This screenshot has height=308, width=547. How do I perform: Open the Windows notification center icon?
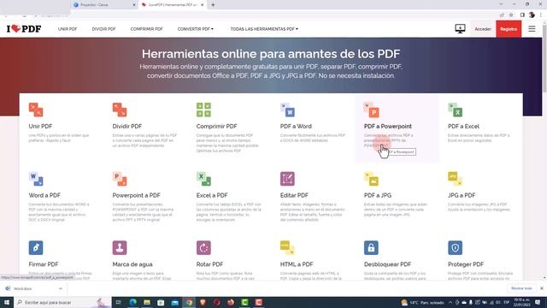coord(538,302)
